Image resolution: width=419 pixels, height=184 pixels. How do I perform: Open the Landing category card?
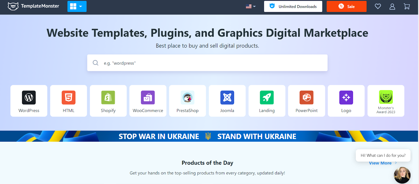pyautogui.click(x=267, y=101)
